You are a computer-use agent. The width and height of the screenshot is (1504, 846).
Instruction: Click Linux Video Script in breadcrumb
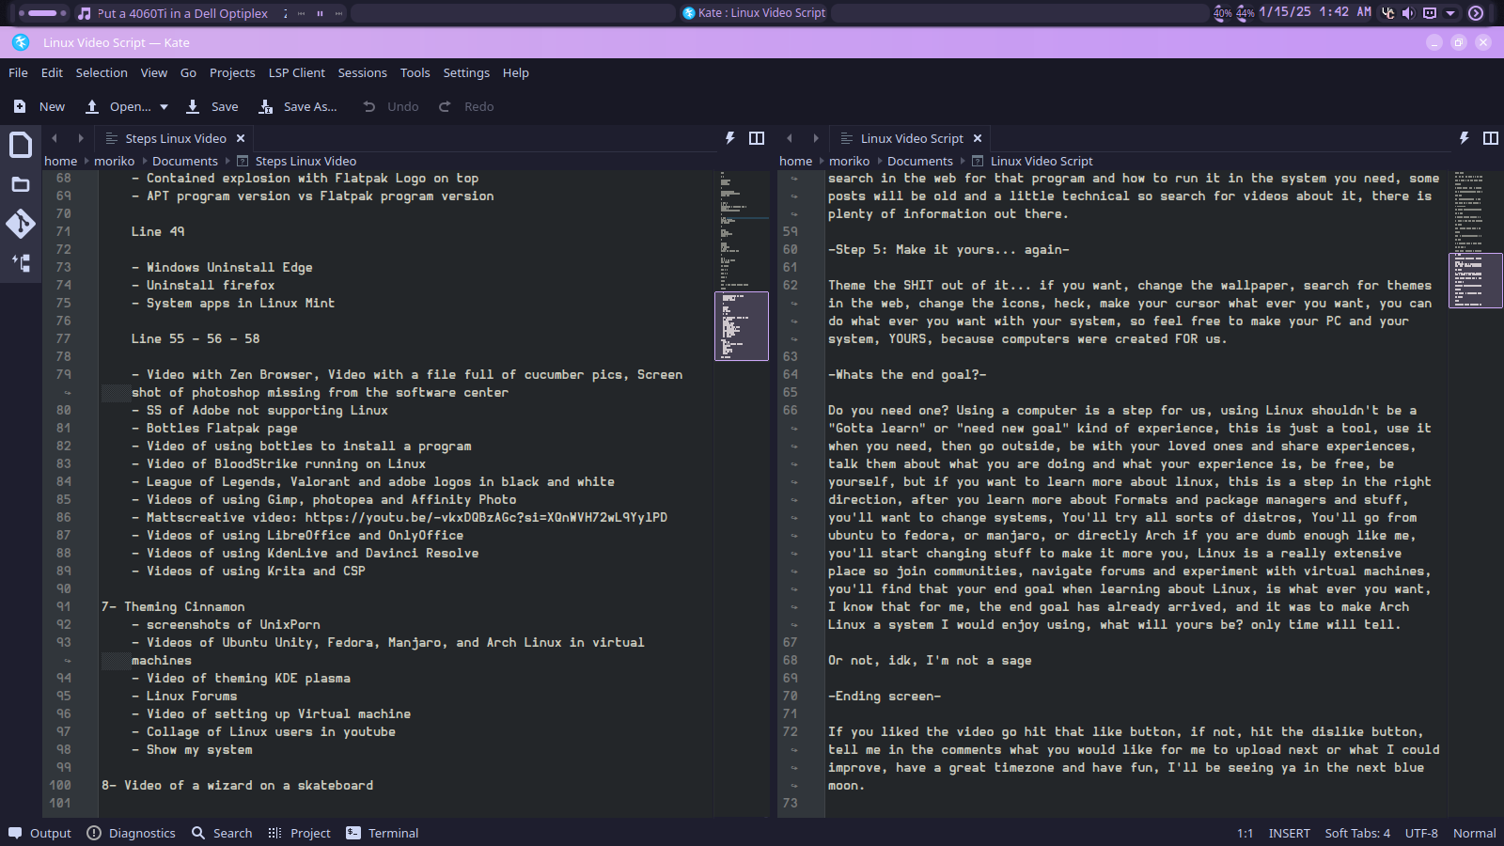coord(1042,161)
